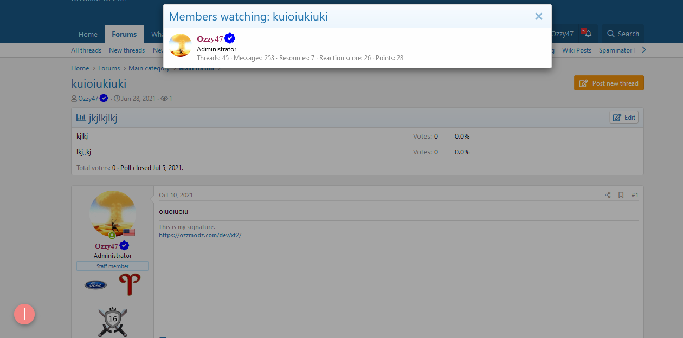Click the red floating plus button

24,314
